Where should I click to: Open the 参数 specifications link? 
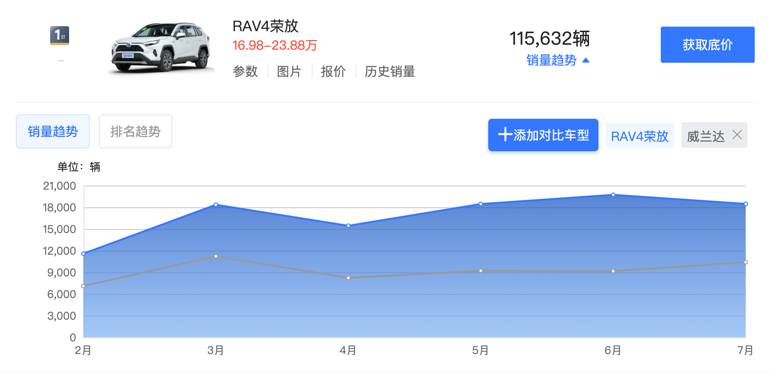245,71
